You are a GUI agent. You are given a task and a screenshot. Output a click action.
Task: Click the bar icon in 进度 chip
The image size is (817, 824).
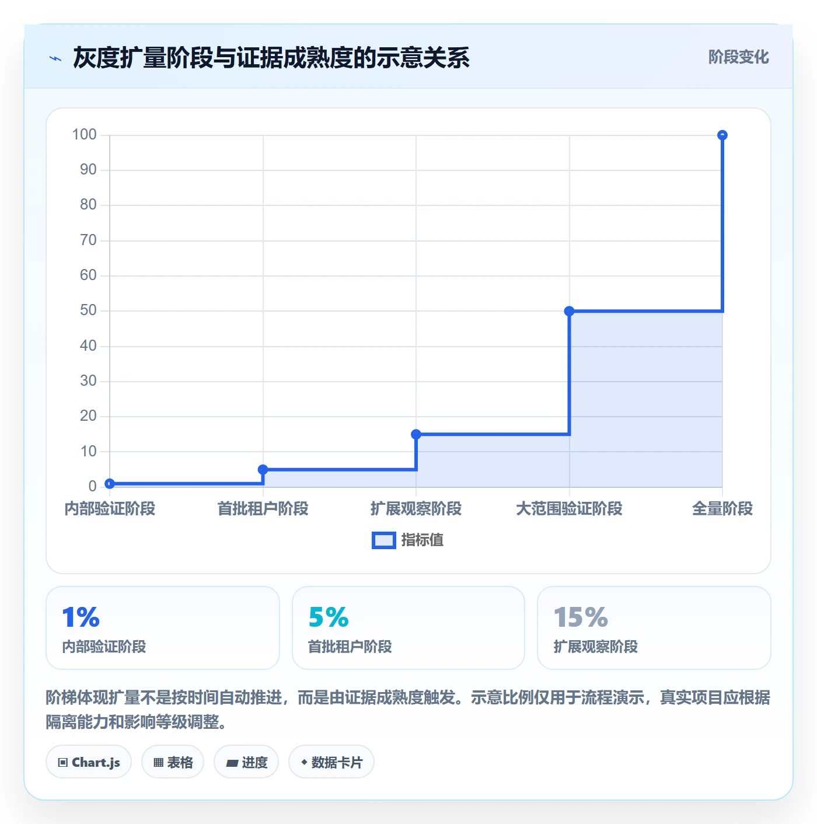(232, 763)
